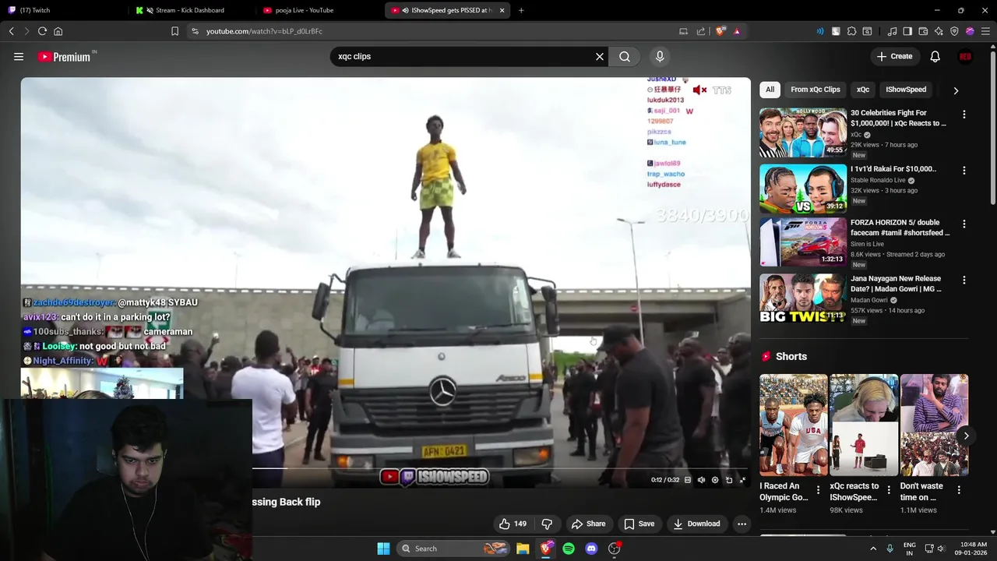Open options for '1v1'd Rakai' video

(964, 170)
